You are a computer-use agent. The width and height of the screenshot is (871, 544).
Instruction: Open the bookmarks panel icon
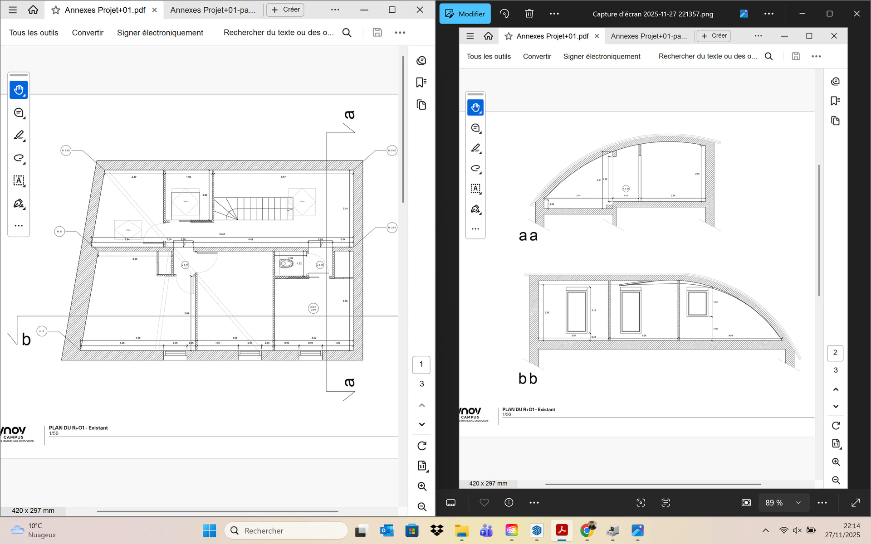click(421, 83)
